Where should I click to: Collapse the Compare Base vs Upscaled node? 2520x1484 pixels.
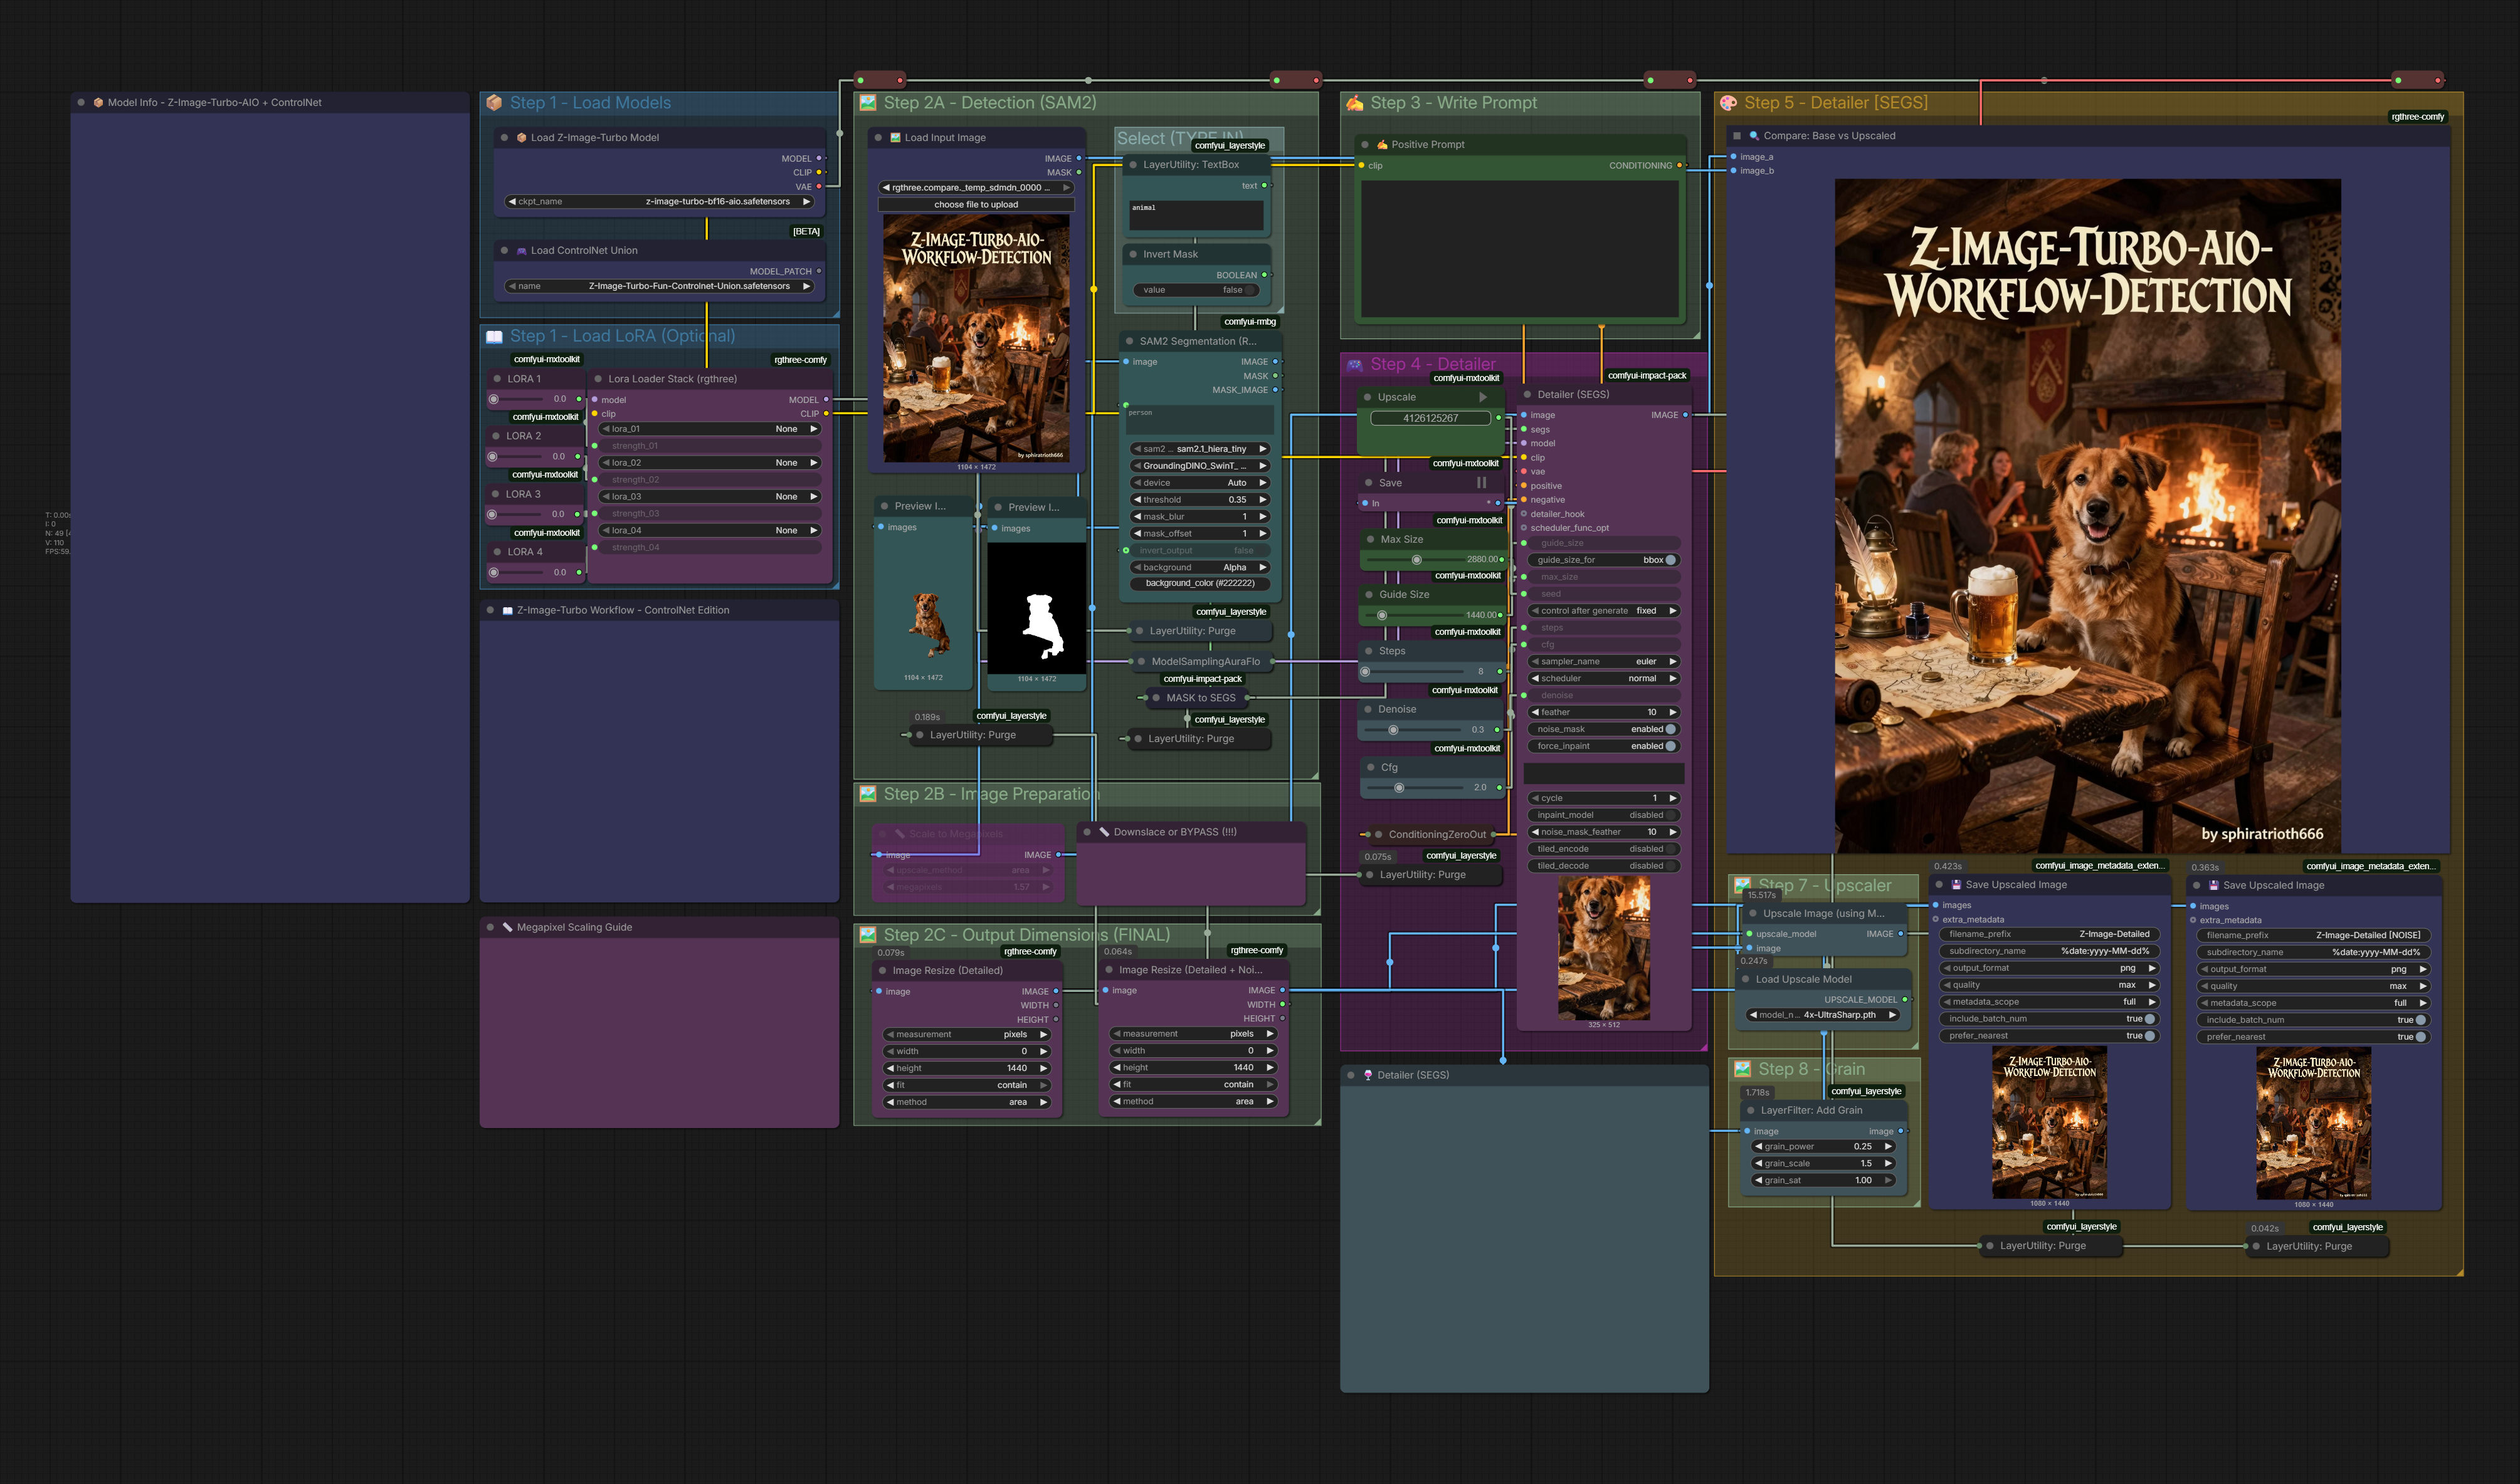click(x=1737, y=136)
